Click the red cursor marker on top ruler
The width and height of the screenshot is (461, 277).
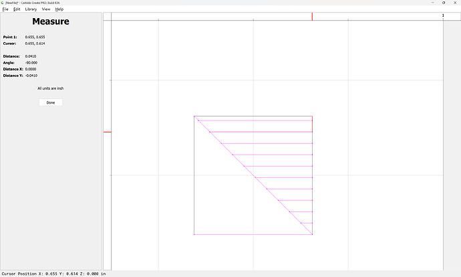pos(312,16)
